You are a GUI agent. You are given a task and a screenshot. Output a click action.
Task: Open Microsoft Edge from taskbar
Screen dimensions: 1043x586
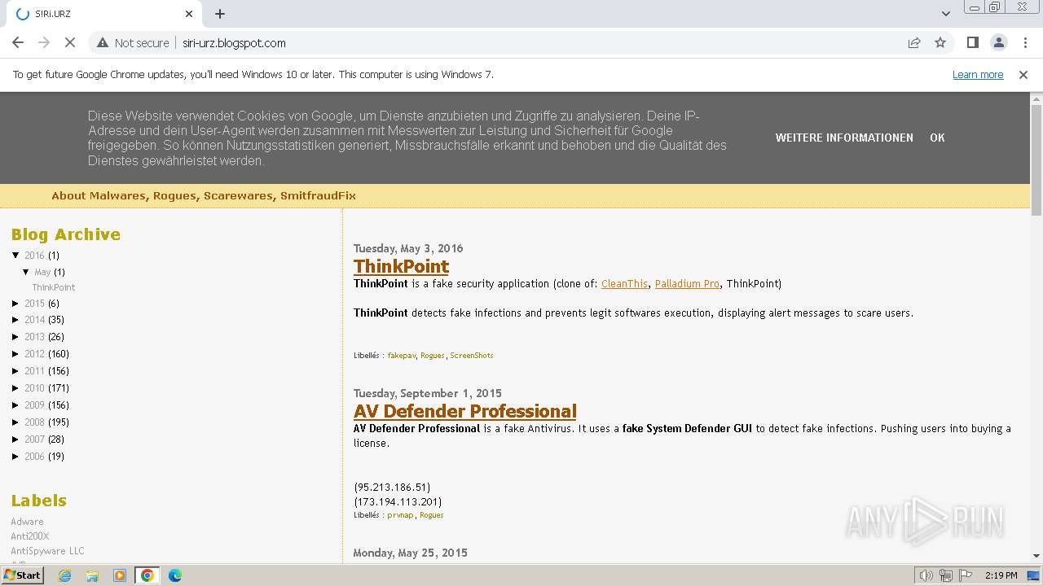[x=175, y=575]
